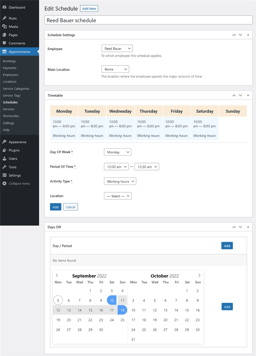Open Help submenu item
256x356 pixels.
(6, 130)
